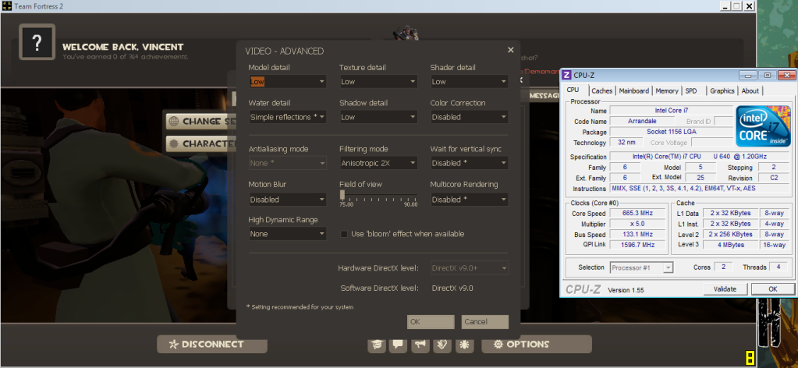Switch to the Caches tab in CPU-Z
The height and width of the screenshot is (368, 798).
[x=602, y=91]
